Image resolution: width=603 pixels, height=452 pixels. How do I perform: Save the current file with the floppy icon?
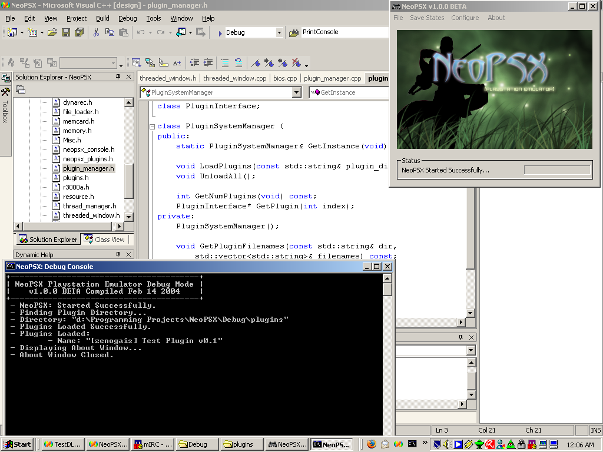(x=66, y=33)
